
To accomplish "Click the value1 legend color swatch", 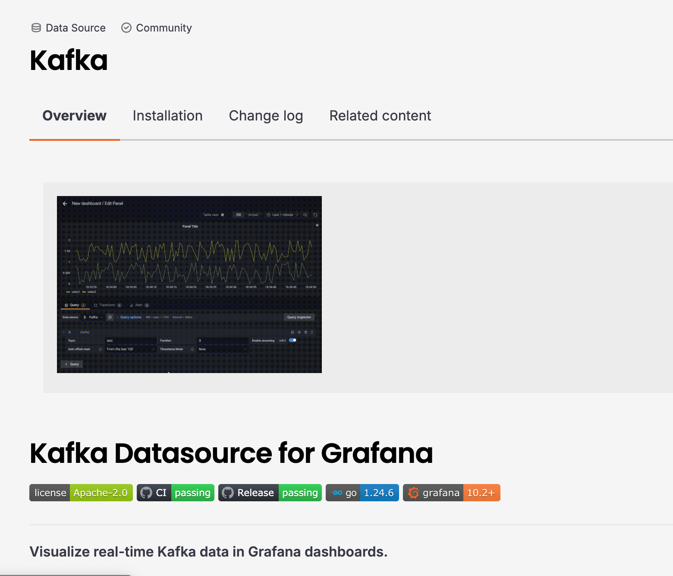I will (x=67, y=291).
